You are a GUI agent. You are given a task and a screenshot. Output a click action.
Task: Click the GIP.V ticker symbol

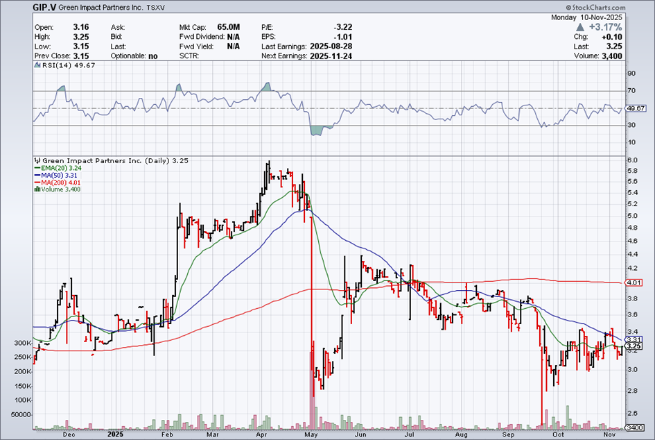coord(44,8)
